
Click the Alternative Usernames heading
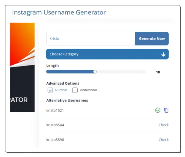pos(67,100)
